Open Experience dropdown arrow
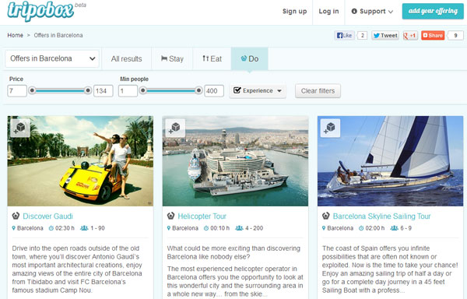467x299 pixels. click(x=279, y=90)
